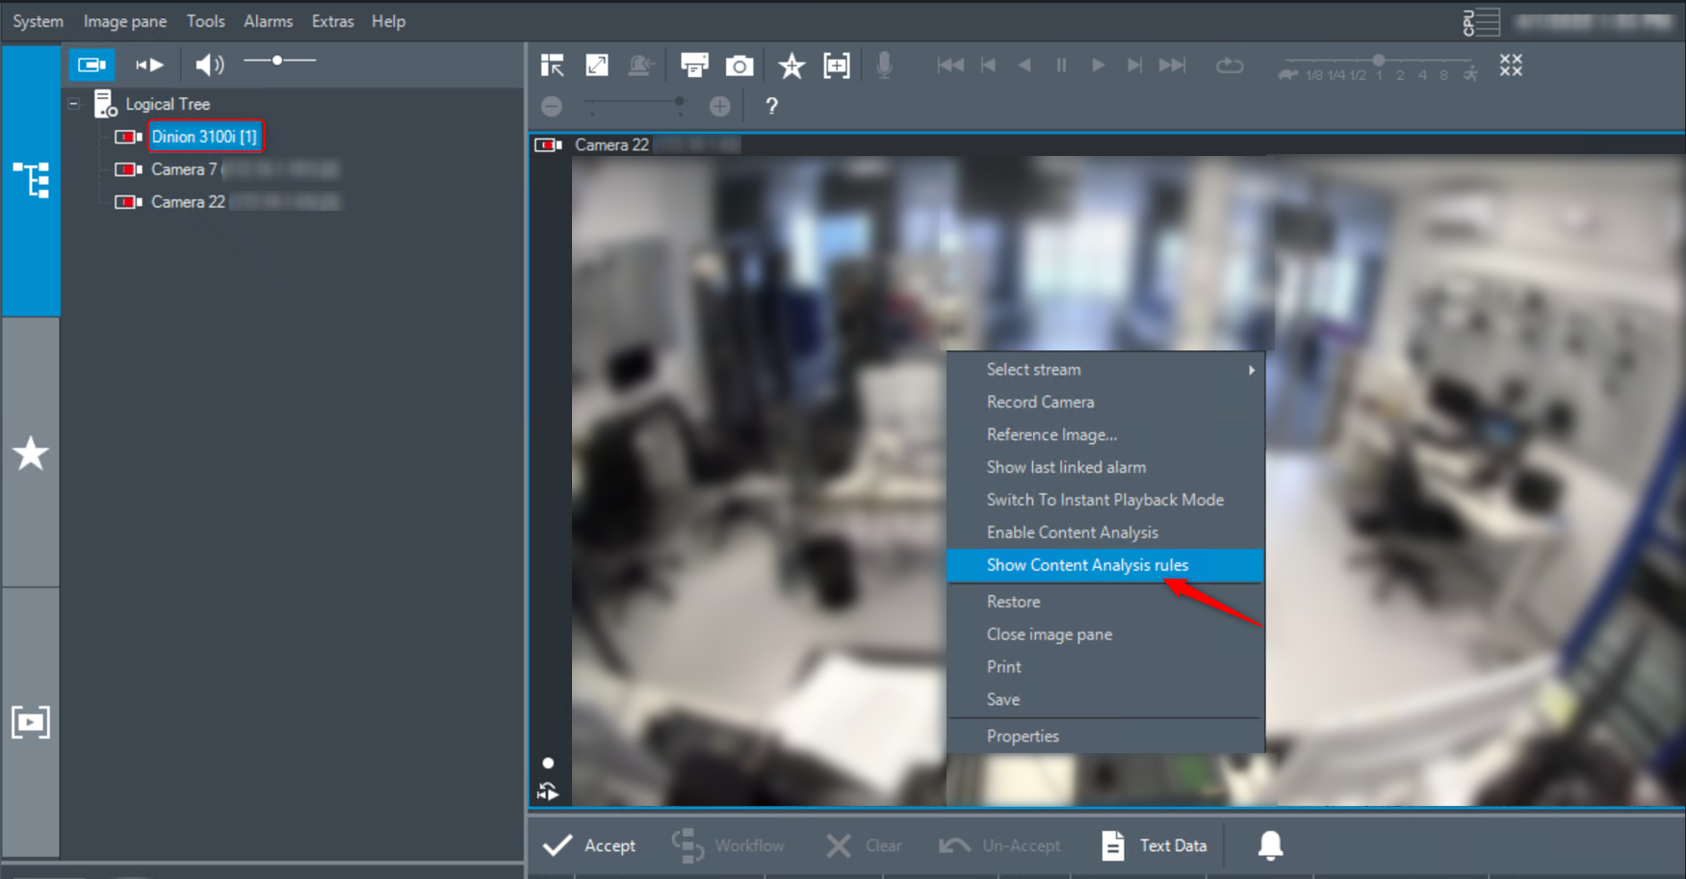Add to favorites with the toolbar star icon

(x=791, y=65)
